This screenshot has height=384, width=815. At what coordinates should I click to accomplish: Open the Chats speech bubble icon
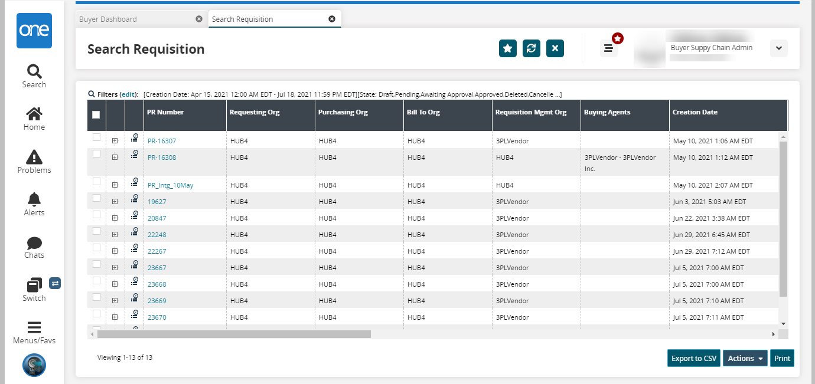point(34,242)
